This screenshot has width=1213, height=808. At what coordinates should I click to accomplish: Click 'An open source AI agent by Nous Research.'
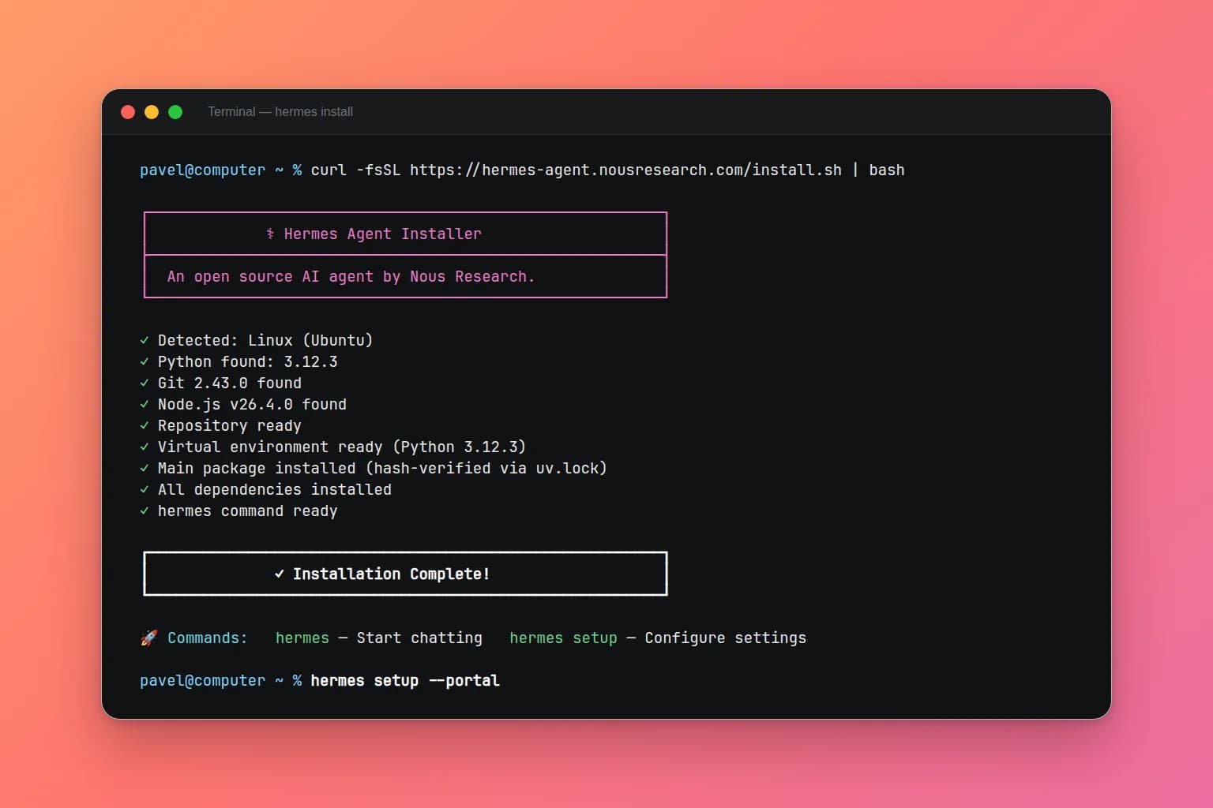[351, 277]
